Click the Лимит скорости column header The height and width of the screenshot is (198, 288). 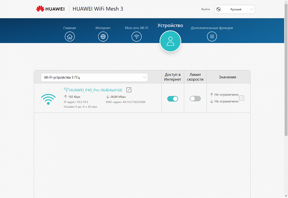195,77
